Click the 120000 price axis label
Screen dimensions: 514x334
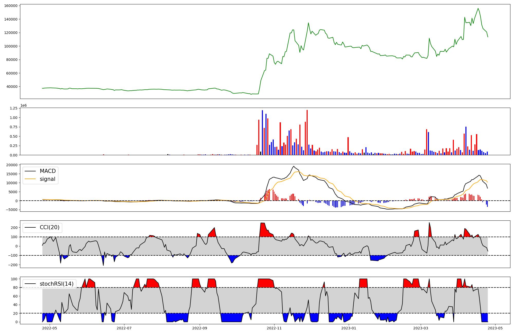(x=11, y=33)
